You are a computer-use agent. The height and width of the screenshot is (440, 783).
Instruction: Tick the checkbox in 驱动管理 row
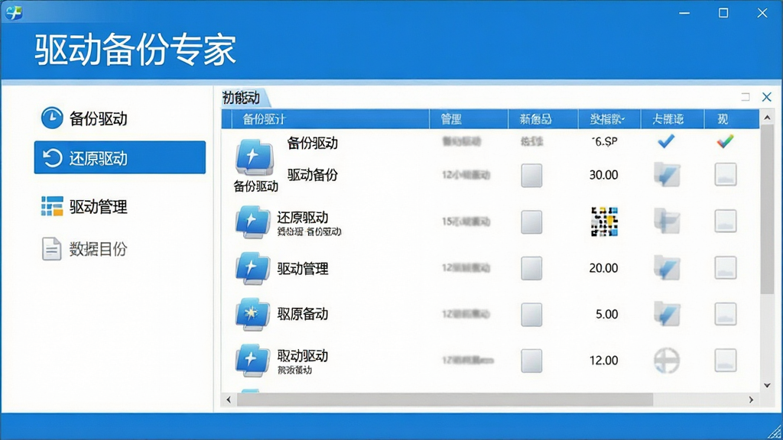click(531, 268)
